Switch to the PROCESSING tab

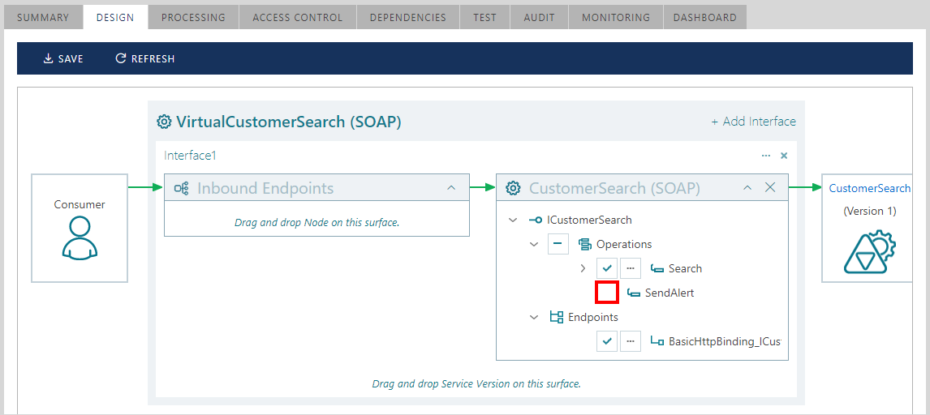coord(193,17)
